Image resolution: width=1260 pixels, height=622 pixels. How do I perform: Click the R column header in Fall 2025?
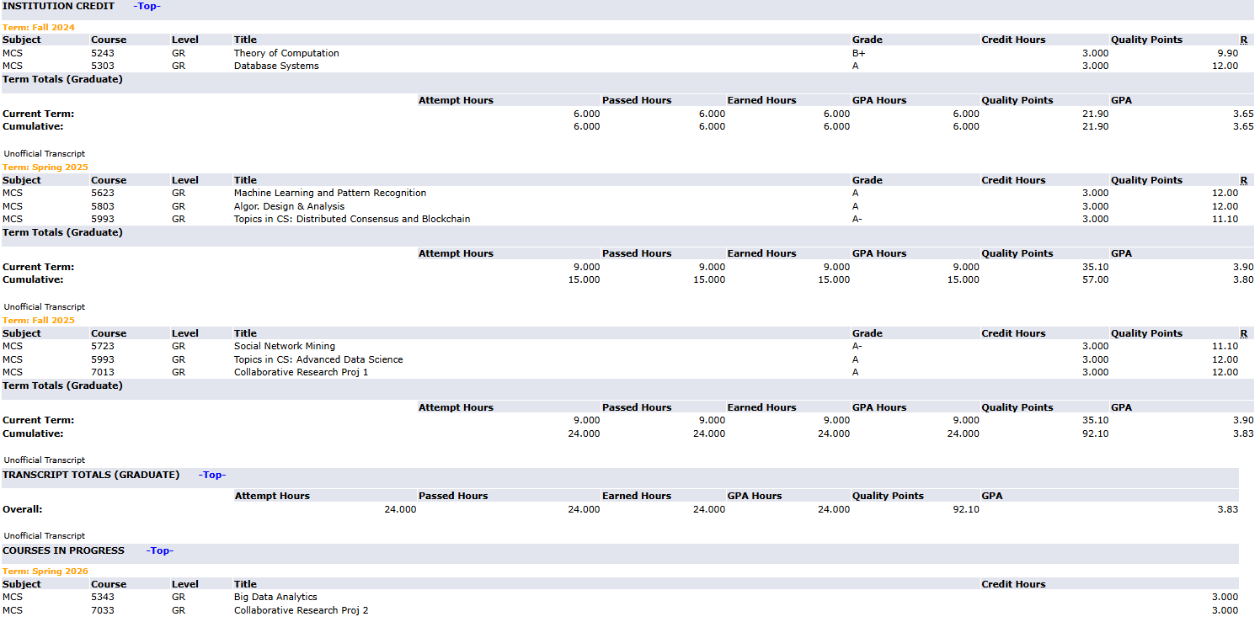tap(1243, 333)
